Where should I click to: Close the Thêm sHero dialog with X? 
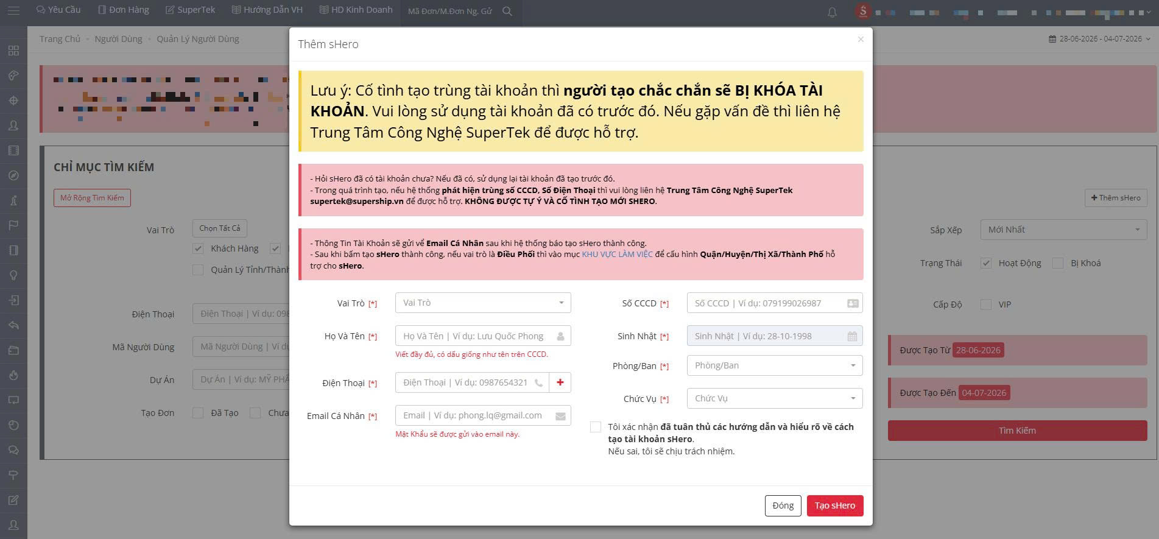point(861,39)
